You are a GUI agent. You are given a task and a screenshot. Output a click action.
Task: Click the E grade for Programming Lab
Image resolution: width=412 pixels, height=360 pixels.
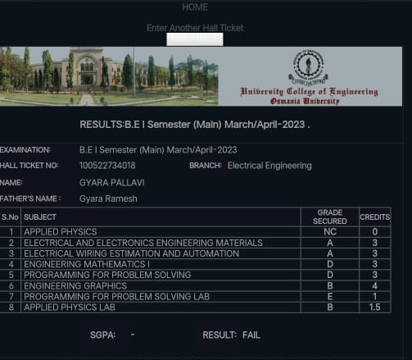(x=330, y=297)
